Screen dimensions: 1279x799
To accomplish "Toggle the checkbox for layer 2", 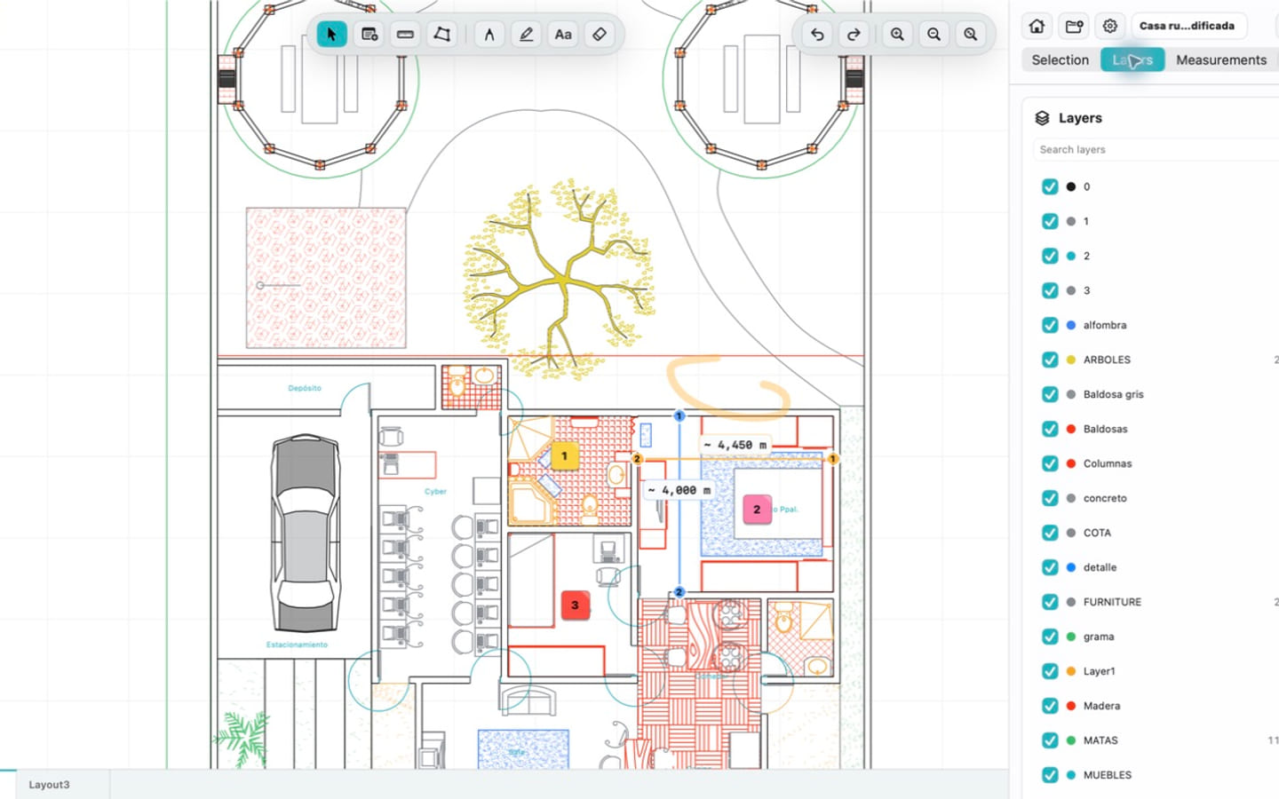I will click(x=1050, y=256).
